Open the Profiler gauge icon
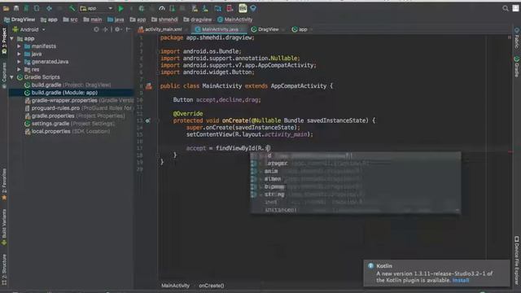Screen dimensions: 521x293 click(162, 8)
